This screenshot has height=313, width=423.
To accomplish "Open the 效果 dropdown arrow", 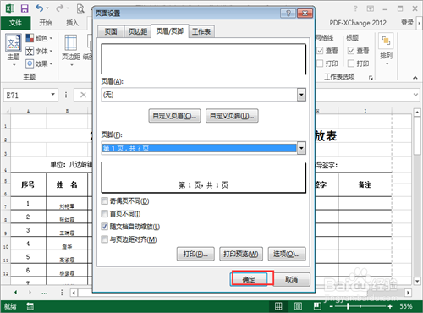I will [x=51, y=64].
